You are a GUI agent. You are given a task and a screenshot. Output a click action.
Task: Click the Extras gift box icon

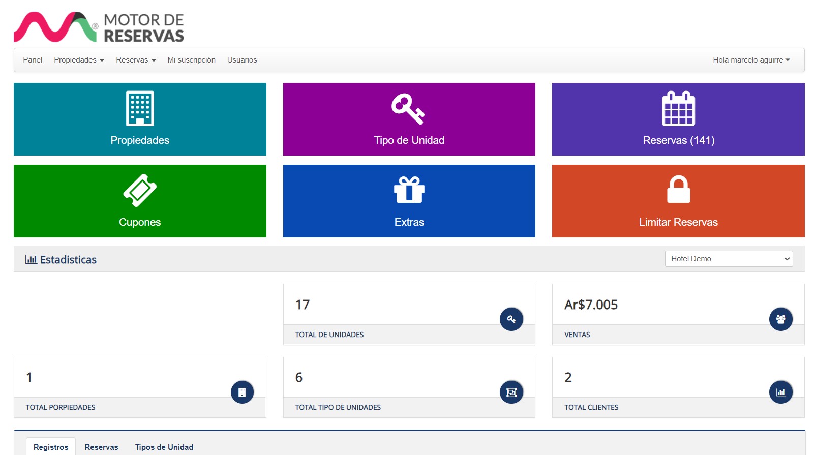pos(409,190)
